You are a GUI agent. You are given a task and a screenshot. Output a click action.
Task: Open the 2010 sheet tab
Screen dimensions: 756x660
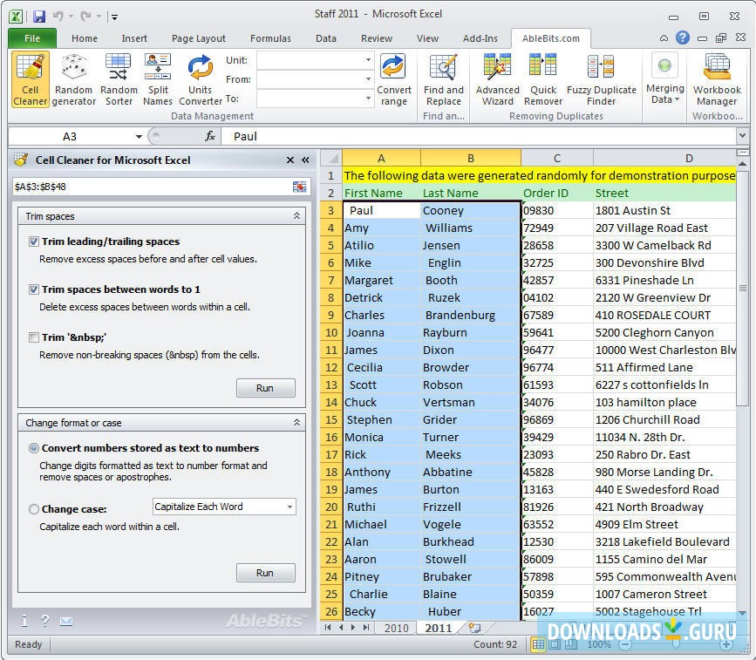coord(397,627)
